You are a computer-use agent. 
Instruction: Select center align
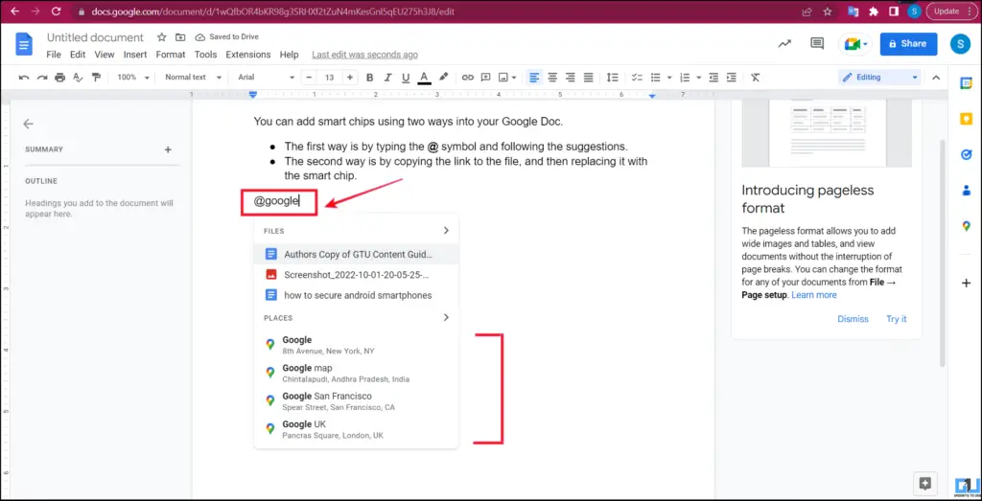(x=552, y=78)
